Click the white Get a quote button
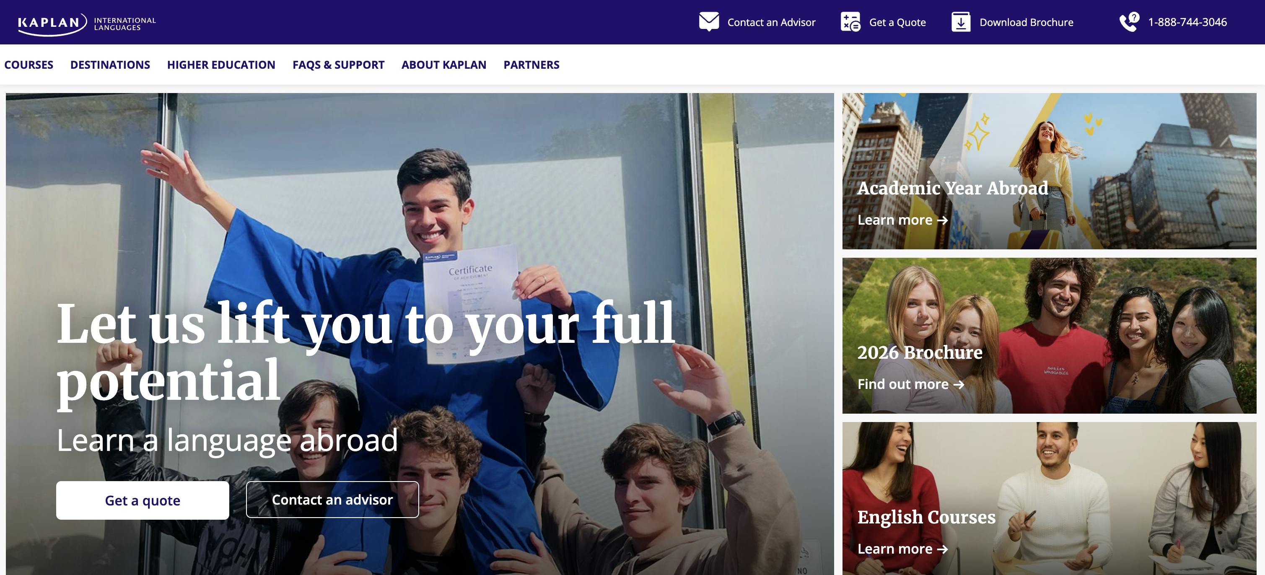The image size is (1265, 575). point(143,500)
